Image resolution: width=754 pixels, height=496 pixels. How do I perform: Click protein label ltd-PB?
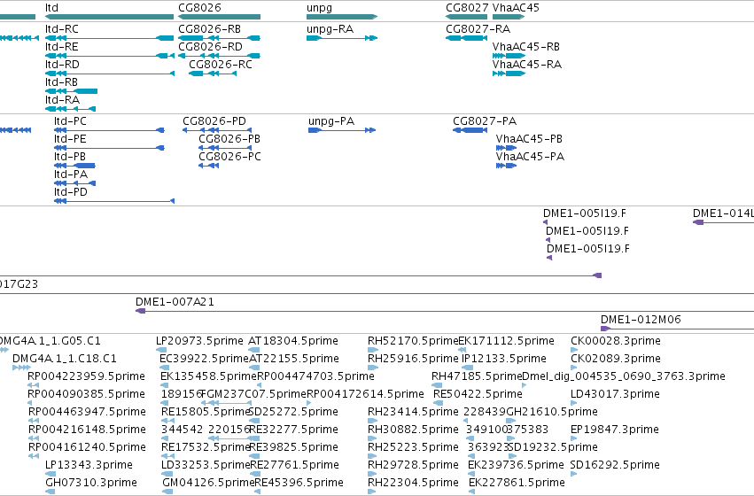(70, 157)
